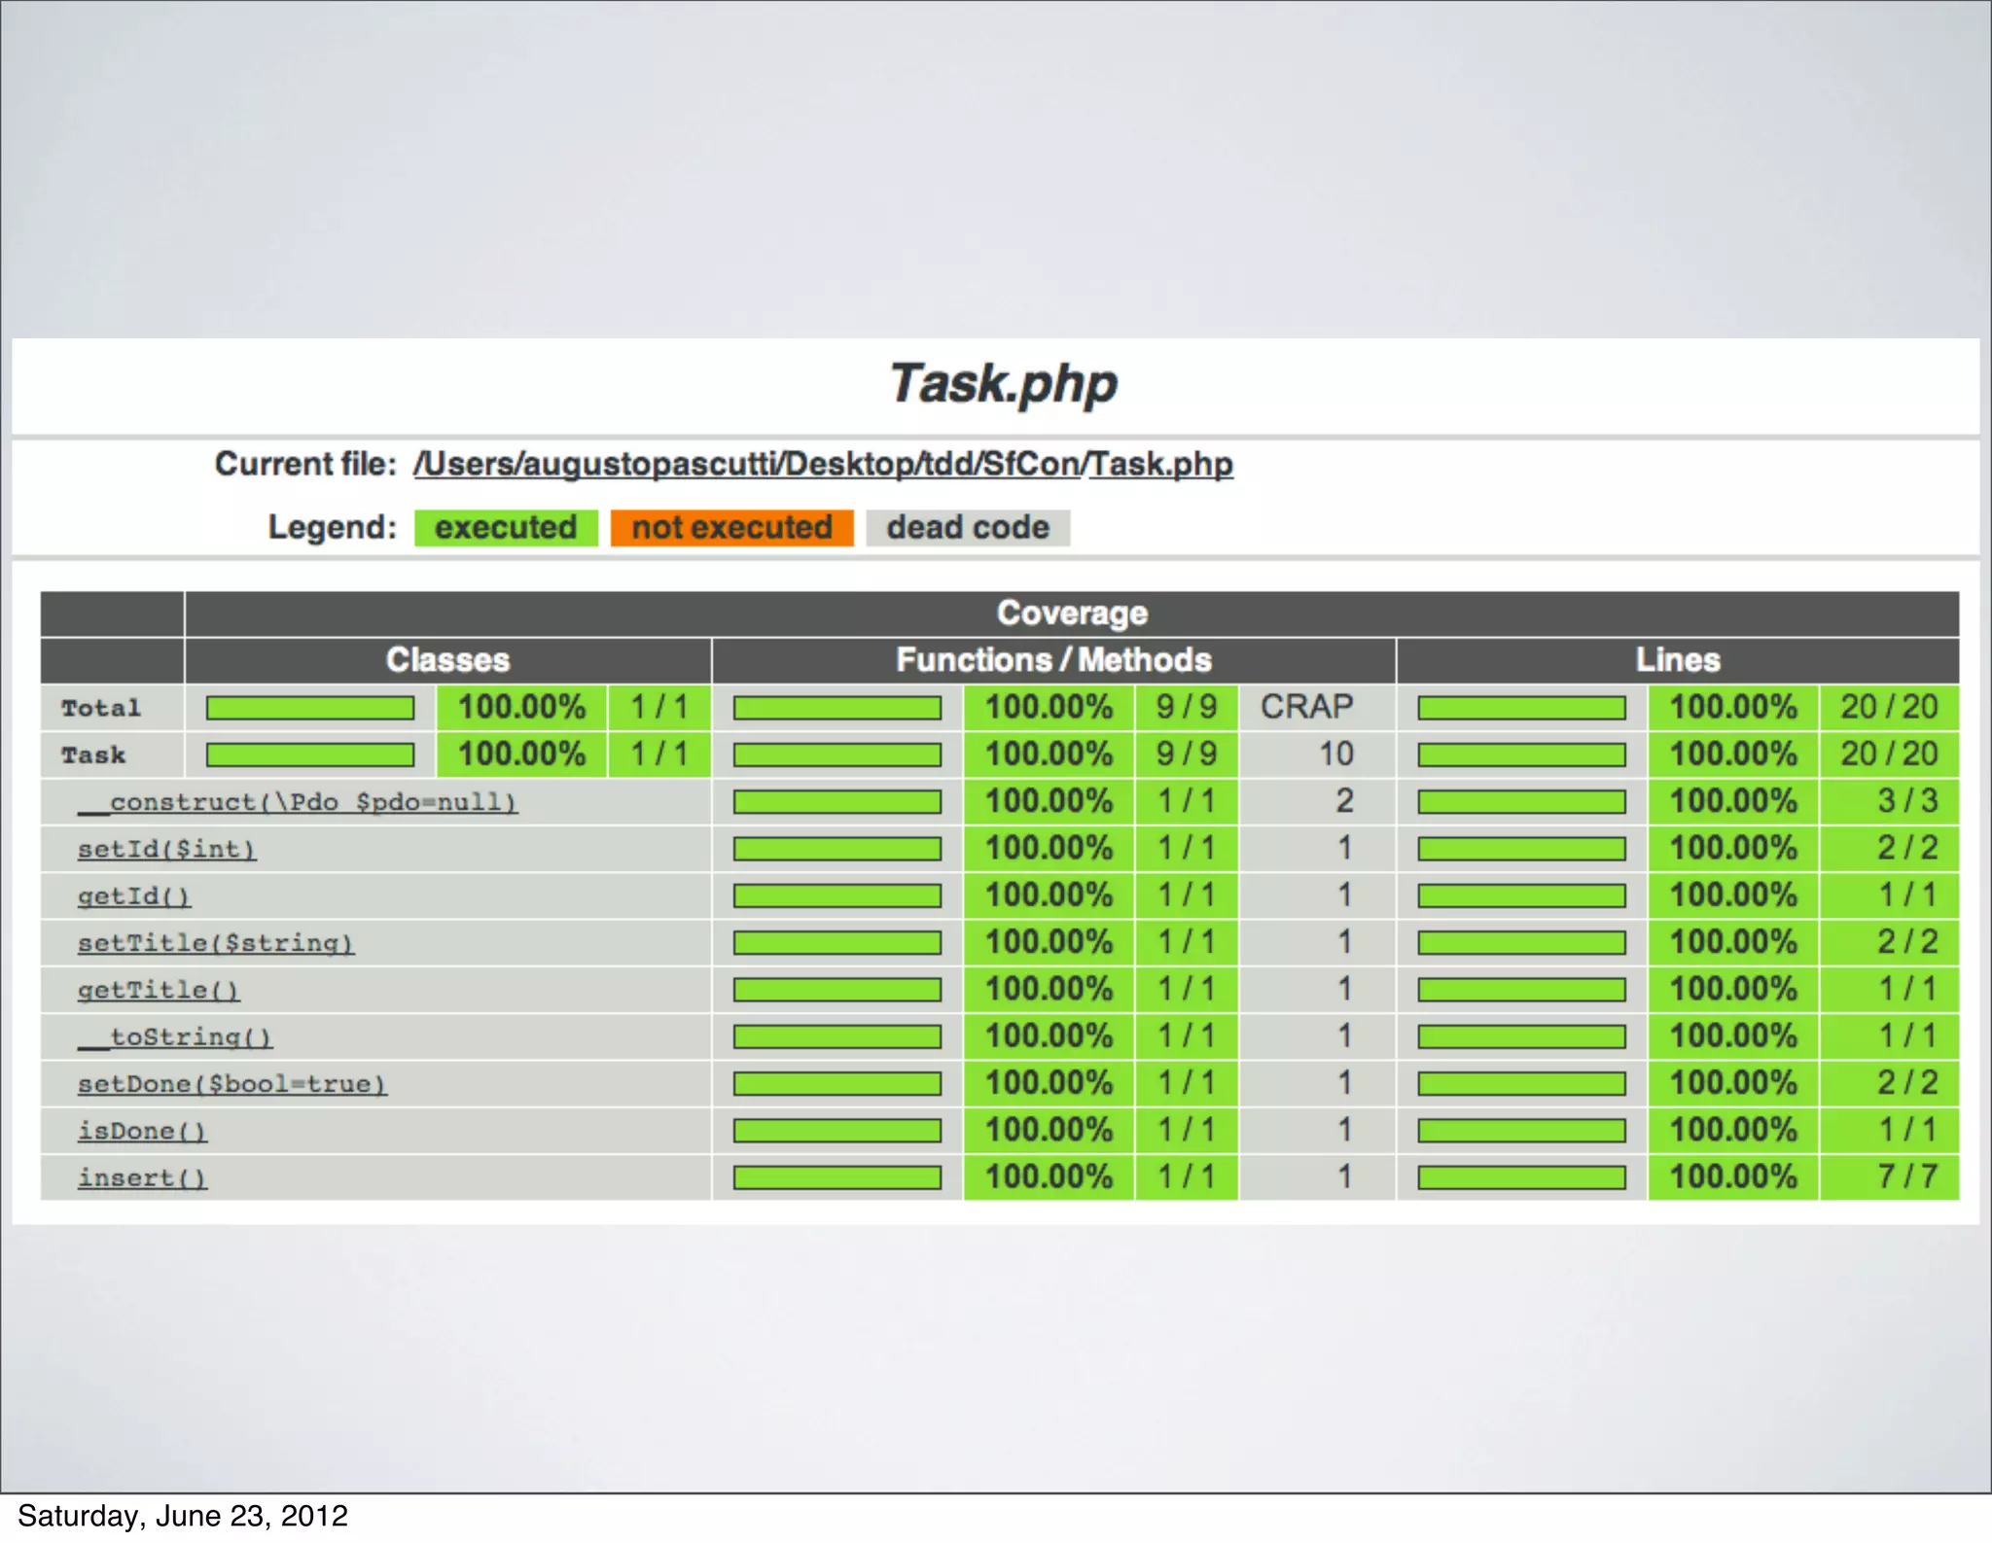Click the __toString() method link
The width and height of the screenshot is (1992, 1543).
pos(175,1036)
